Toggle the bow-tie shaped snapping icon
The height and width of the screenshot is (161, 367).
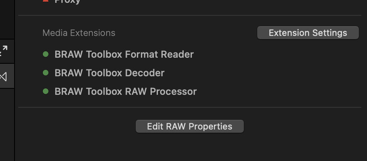click(x=3, y=77)
